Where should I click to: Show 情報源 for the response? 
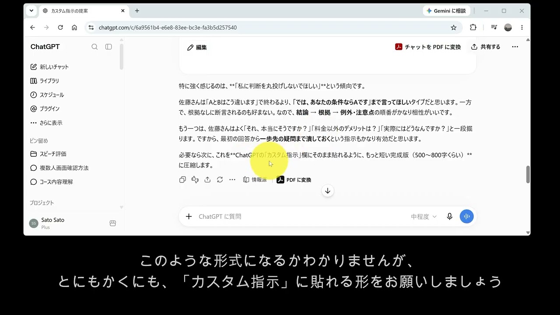coord(255,179)
